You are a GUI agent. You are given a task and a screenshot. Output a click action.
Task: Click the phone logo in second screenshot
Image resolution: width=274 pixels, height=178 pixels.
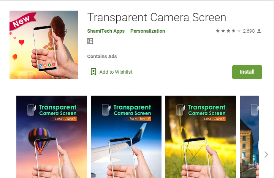106,110
